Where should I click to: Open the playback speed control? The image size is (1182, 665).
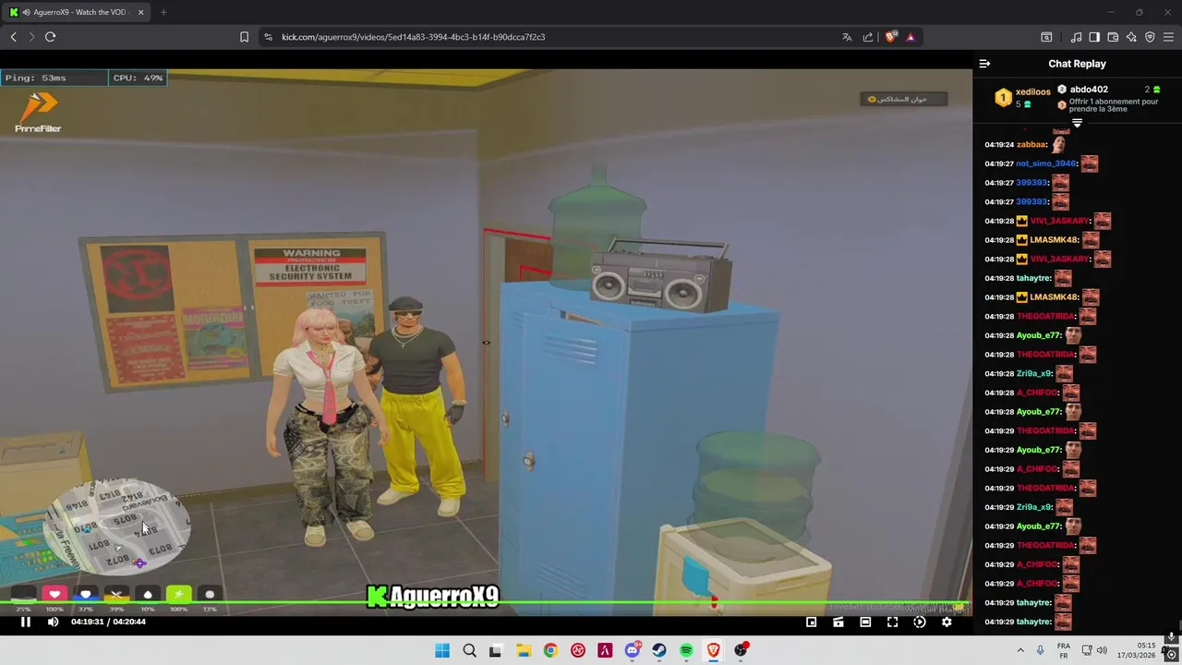(920, 622)
